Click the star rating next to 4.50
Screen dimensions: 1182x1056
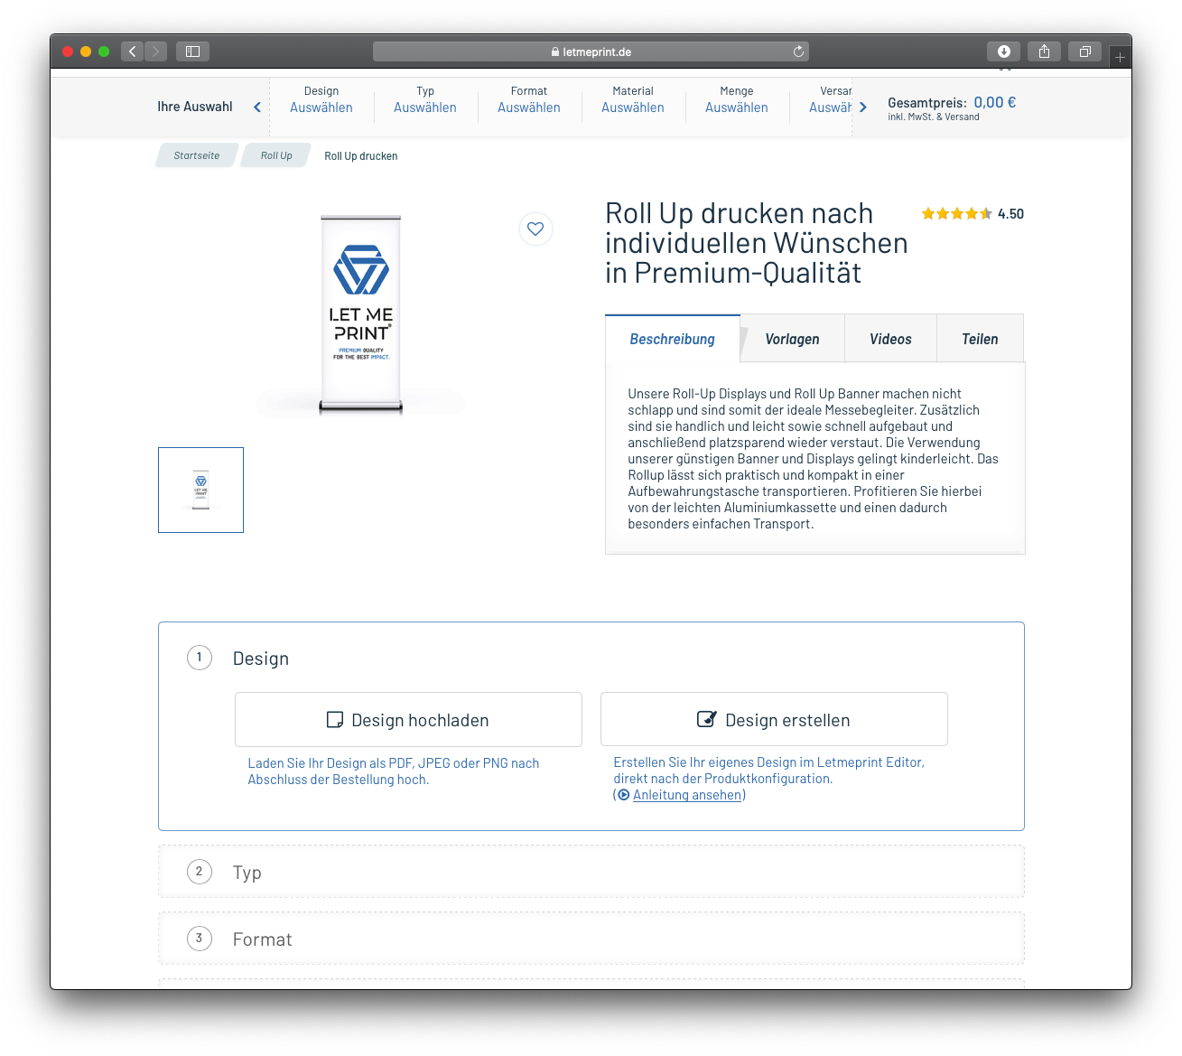[x=956, y=214]
